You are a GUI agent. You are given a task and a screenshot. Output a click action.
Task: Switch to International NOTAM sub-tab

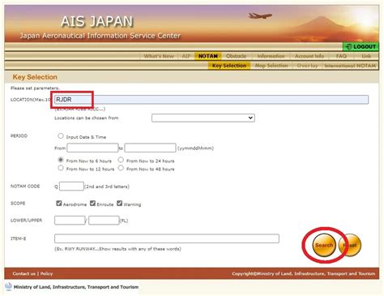(x=350, y=66)
